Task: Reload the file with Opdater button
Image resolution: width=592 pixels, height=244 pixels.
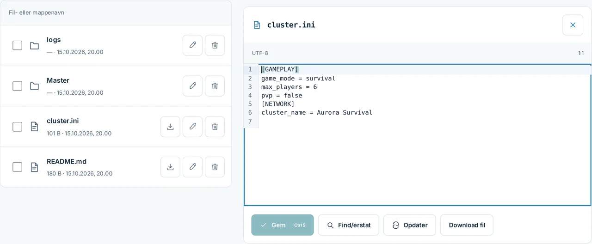Action: pyautogui.click(x=409, y=225)
